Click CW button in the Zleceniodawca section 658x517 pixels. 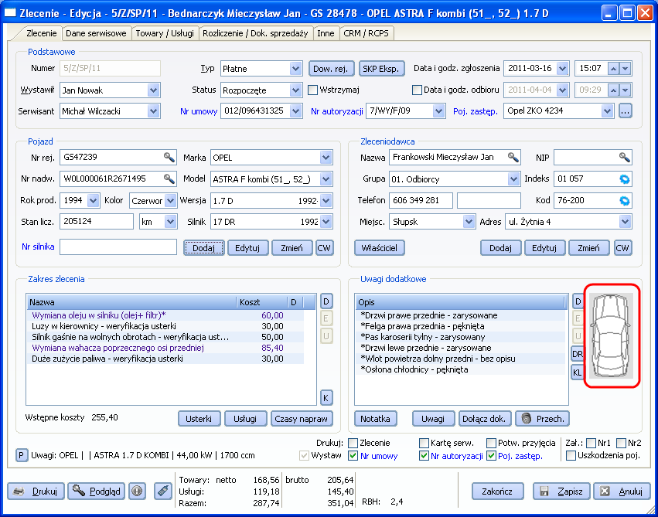click(x=622, y=248)
